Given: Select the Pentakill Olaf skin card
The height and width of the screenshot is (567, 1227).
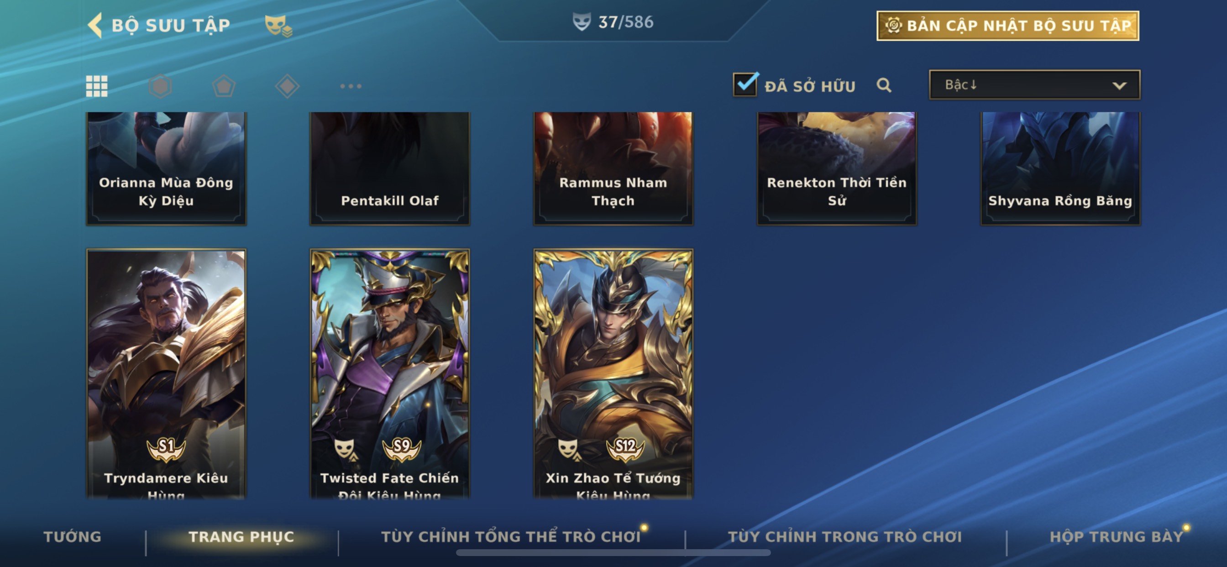Looking at the screenshot, I should (390, 168).
